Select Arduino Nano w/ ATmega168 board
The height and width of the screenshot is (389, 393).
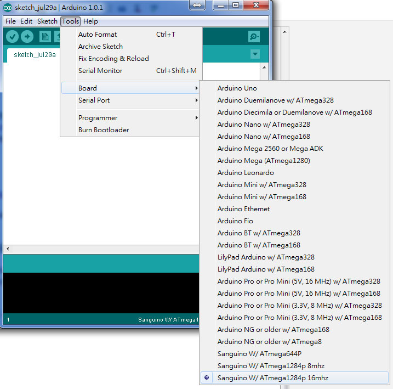(294, 136)
